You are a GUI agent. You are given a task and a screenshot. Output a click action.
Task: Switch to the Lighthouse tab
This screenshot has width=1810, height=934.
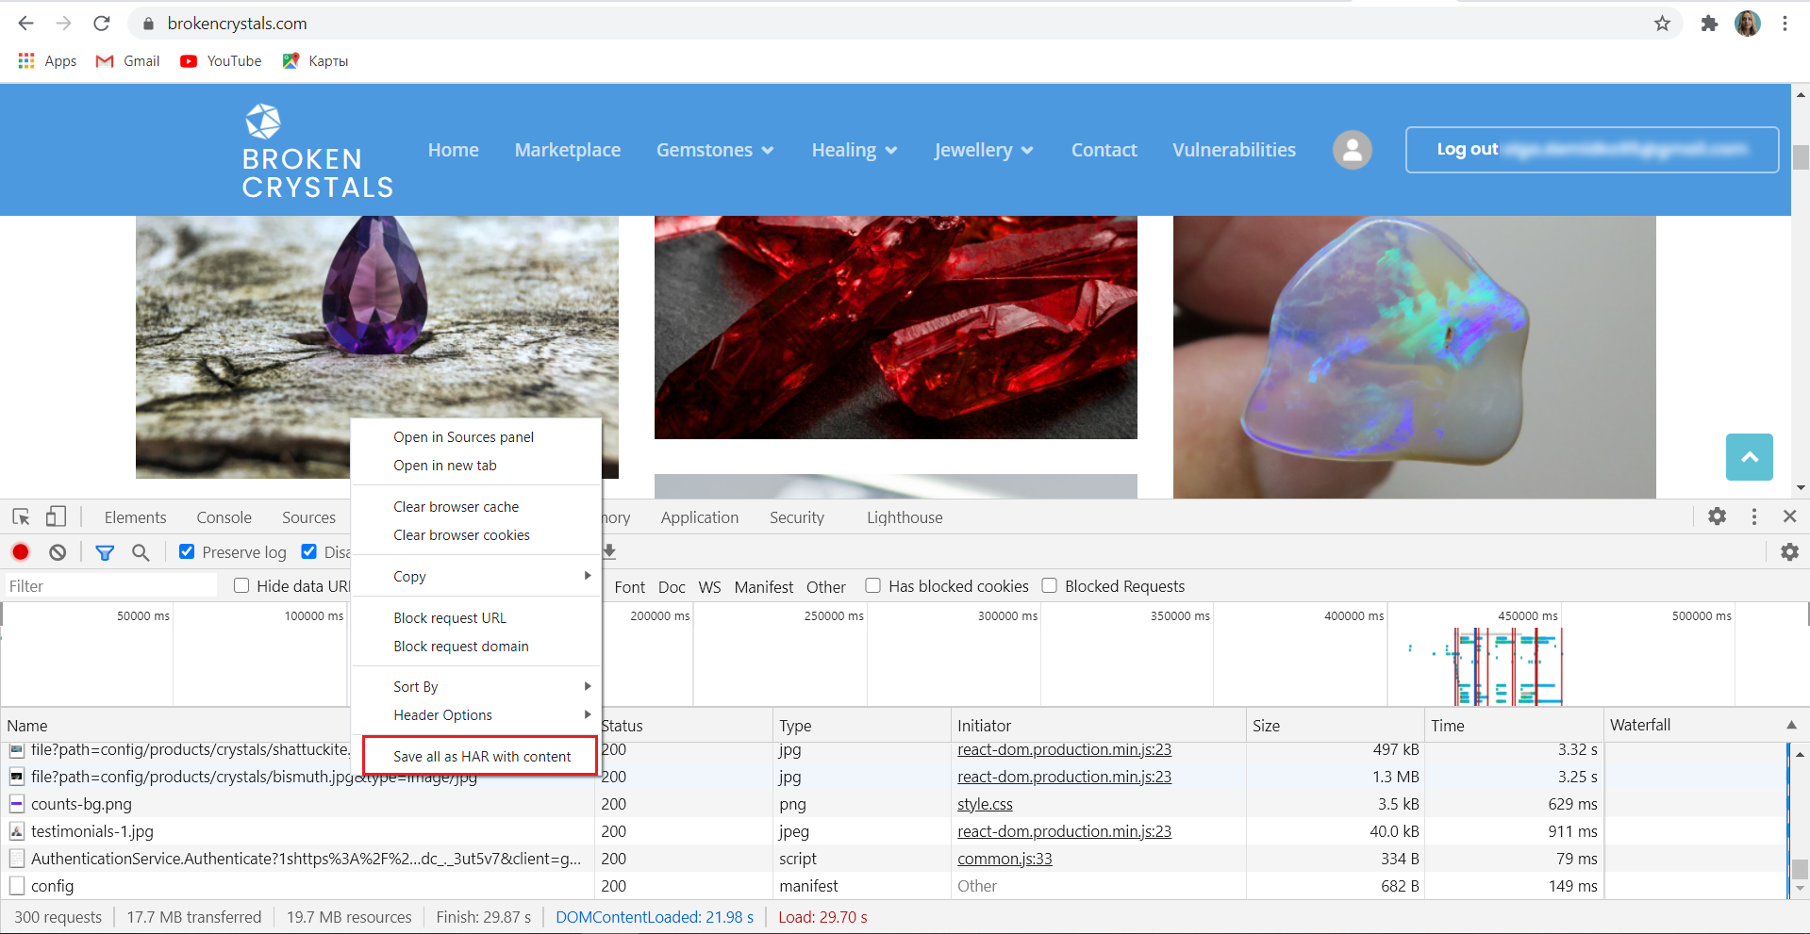pyautogui.click(x=905, y=517)
